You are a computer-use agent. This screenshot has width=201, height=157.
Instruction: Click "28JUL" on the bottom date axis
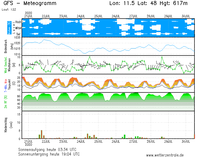(x=151, y=141)
